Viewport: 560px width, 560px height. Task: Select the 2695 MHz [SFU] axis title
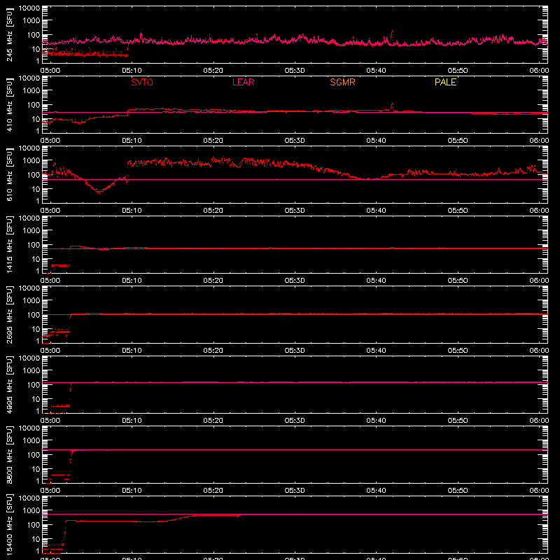point(9,315)
